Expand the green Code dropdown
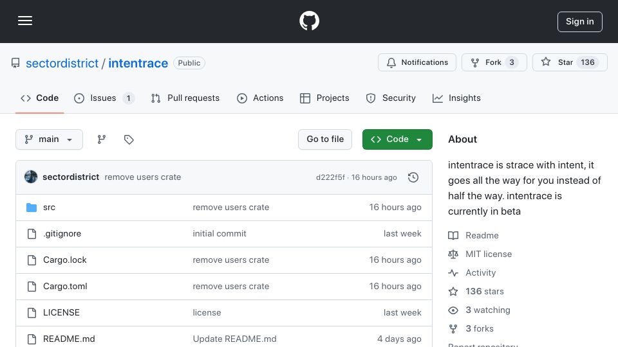Screen dimensions: 618x347 [x=397, y=139]
